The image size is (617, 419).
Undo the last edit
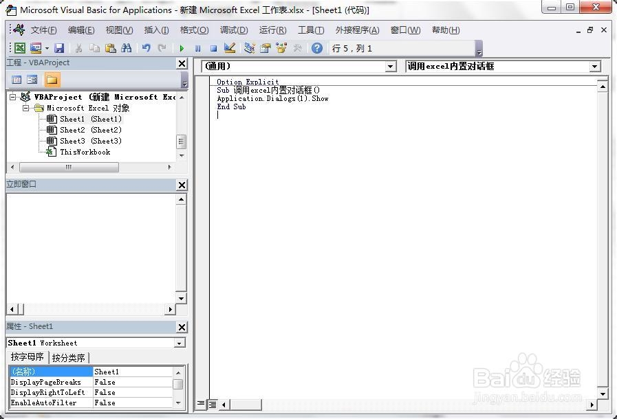(147, 48)
